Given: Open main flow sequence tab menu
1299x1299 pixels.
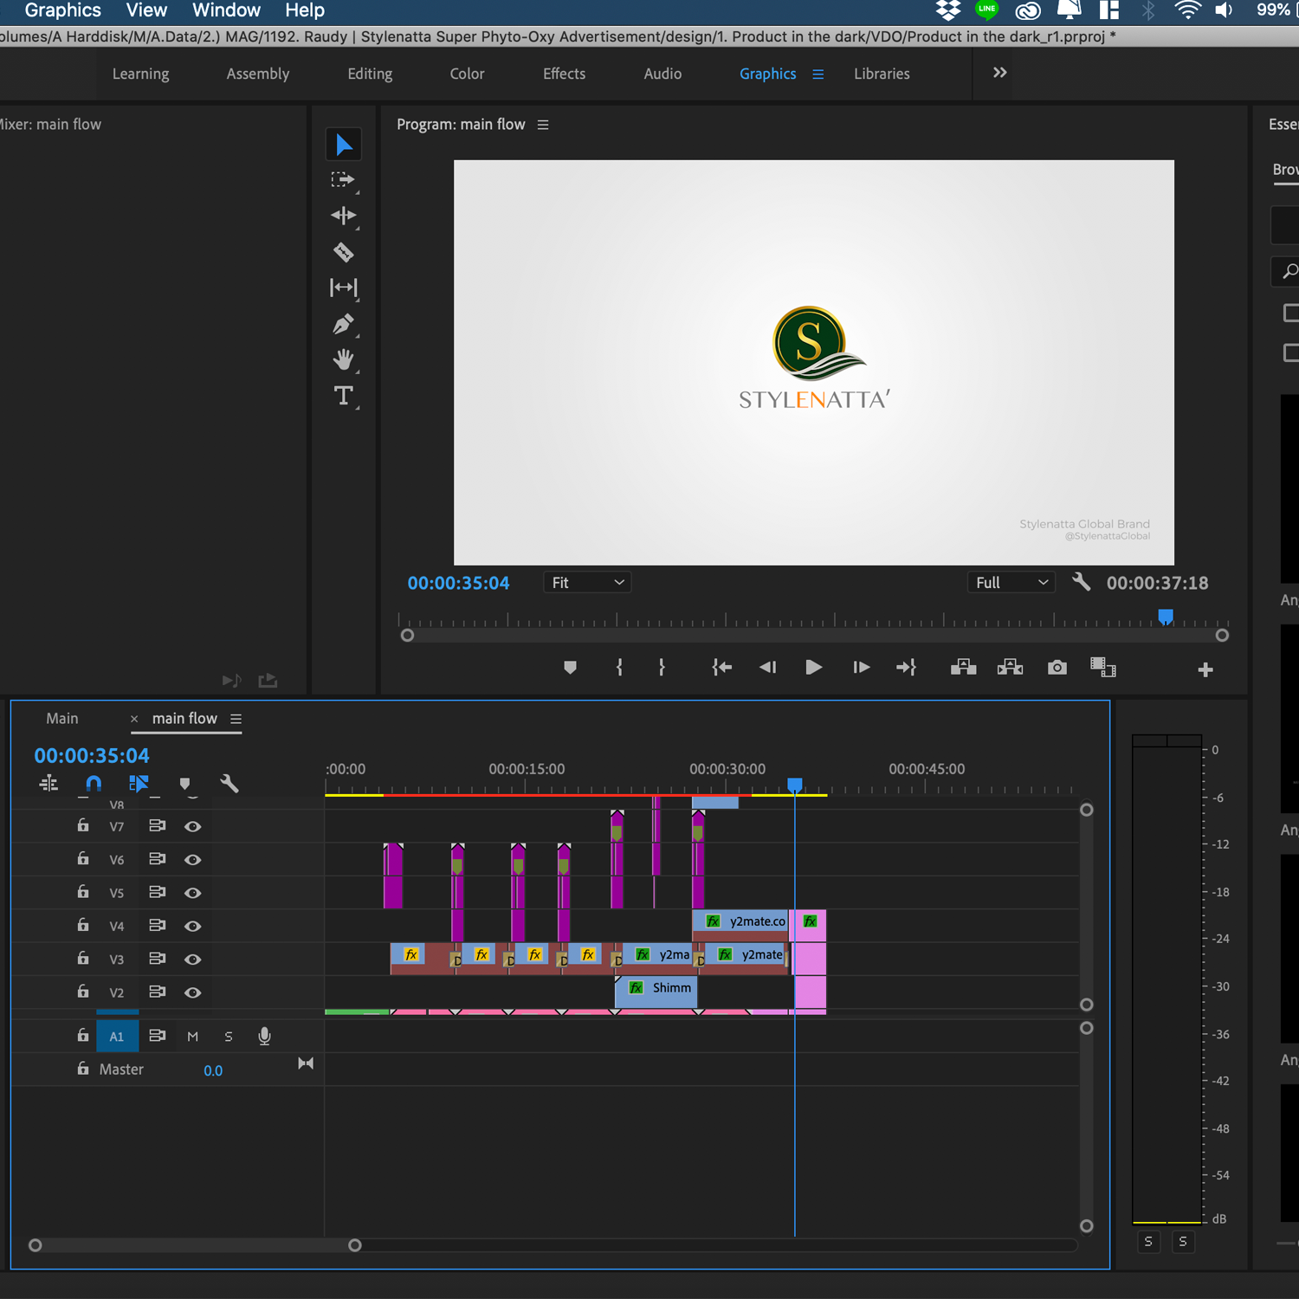Looking at the screenshot, I should click(236, 719).
